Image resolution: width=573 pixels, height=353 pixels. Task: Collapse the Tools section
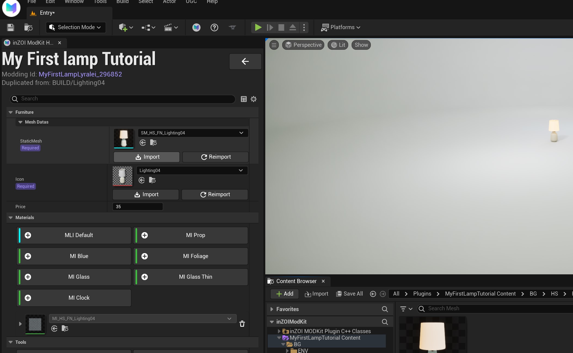(x=11, y=342)
